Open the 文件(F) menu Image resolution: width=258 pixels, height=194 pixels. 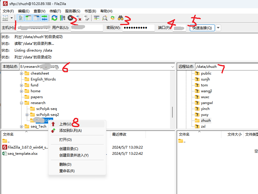point(8,11)
